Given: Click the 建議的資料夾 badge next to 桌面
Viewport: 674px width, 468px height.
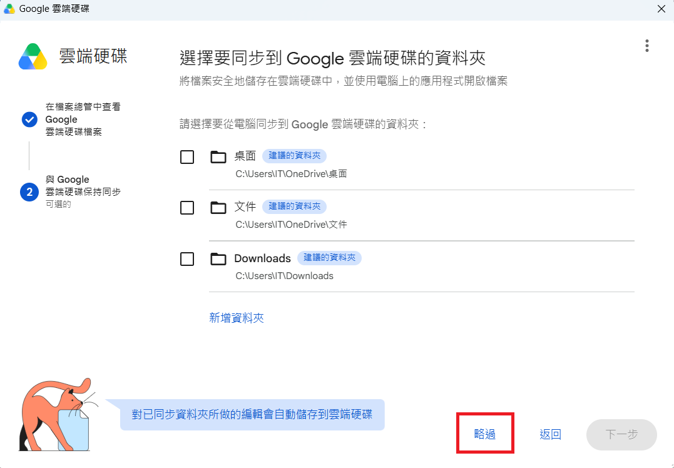Looking at the screenshot, I should pyautogui.click(x=295, y=156).
